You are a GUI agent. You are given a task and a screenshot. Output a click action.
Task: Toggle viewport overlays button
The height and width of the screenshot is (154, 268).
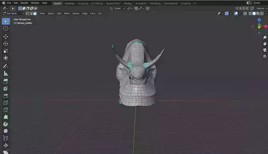coord(236,13)
